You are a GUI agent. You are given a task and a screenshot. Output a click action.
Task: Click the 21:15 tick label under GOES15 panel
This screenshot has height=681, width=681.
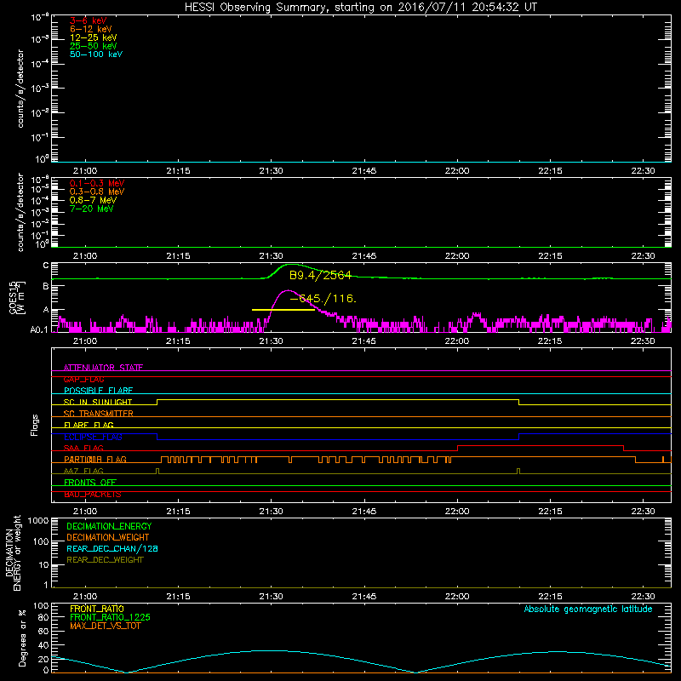pos(178,341)
